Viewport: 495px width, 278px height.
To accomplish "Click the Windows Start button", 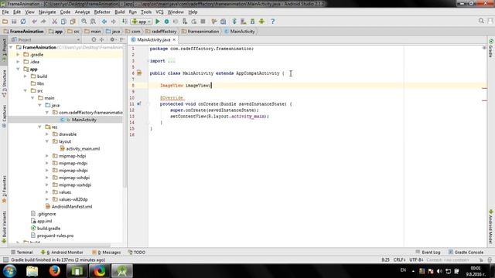I will pos(9,271).
